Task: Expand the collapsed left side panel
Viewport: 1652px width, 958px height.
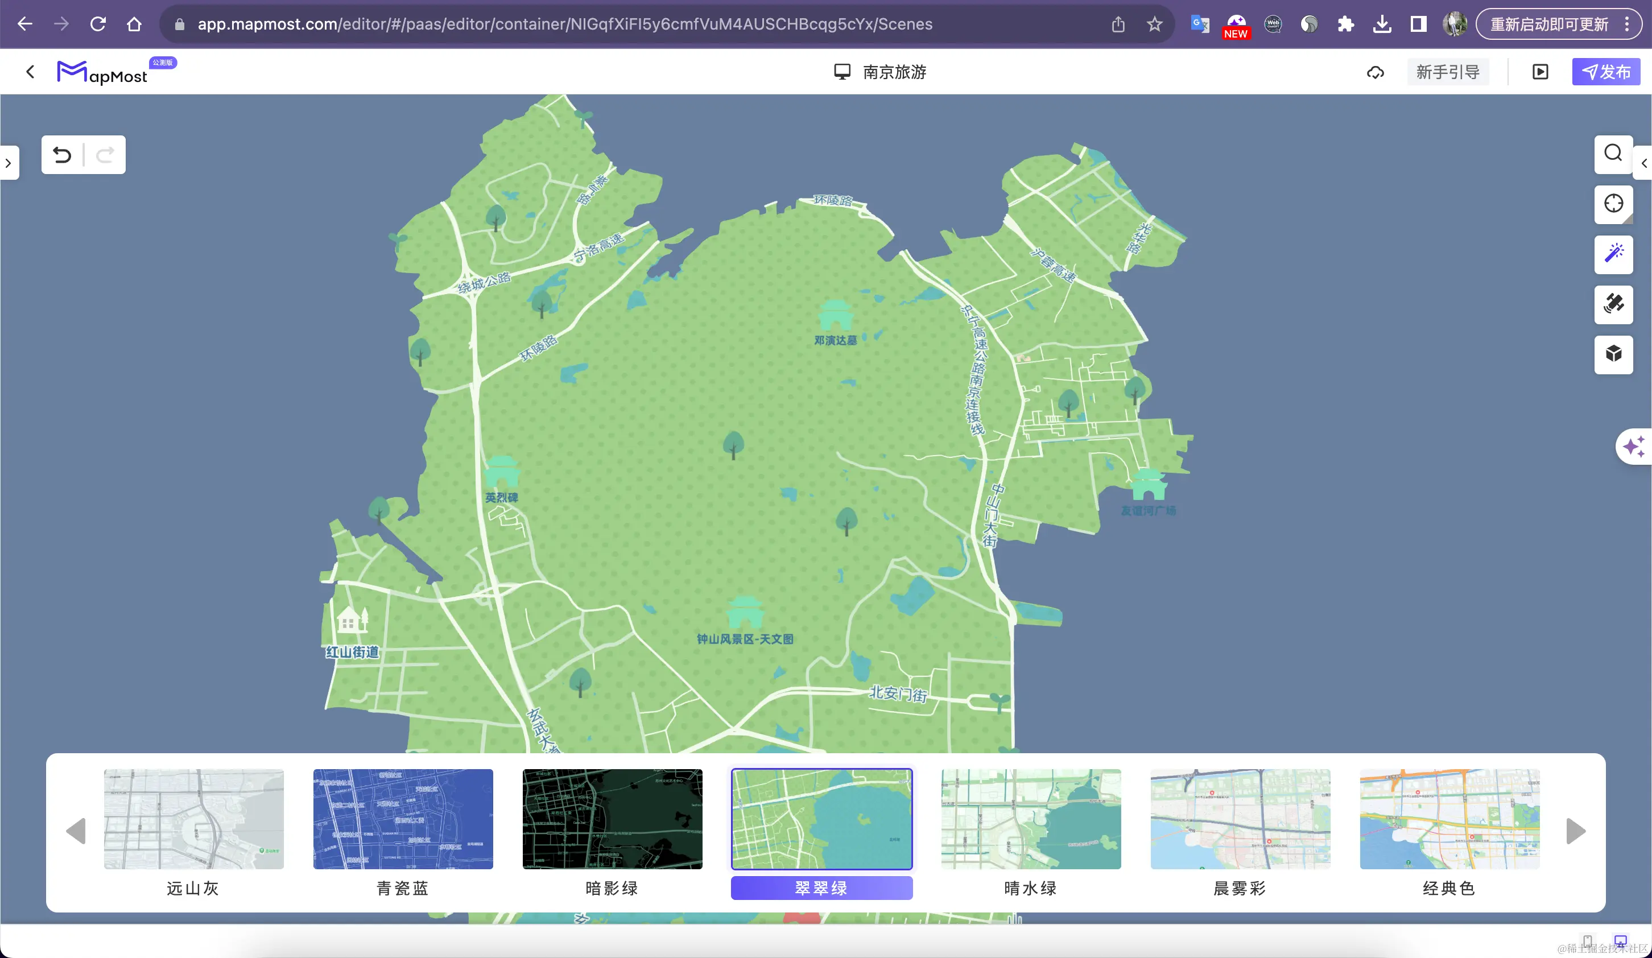Action: [9, 163]
